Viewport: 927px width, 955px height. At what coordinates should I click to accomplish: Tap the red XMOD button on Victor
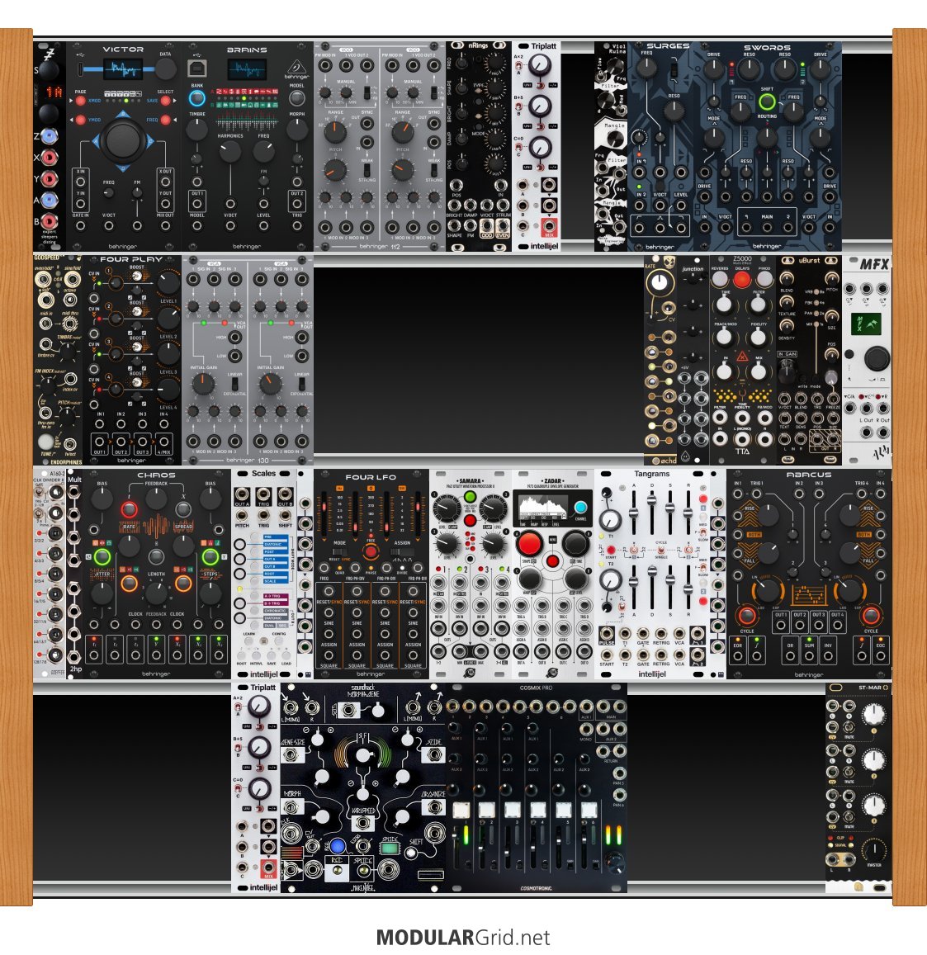[80, 101]
